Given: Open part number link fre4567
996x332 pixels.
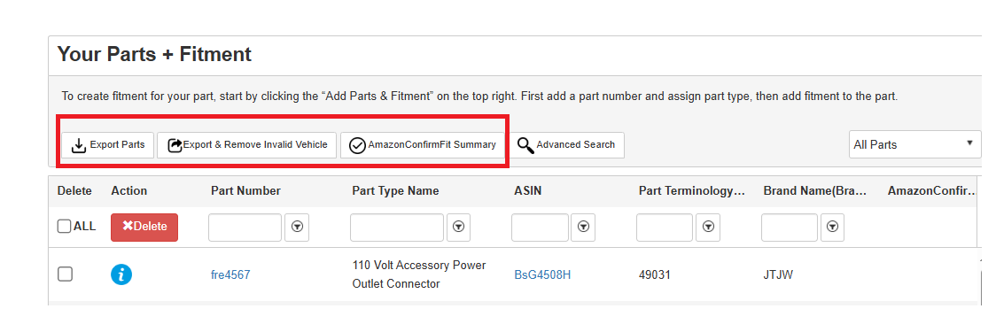Looking at the screenshot, I should coord(230,275).
